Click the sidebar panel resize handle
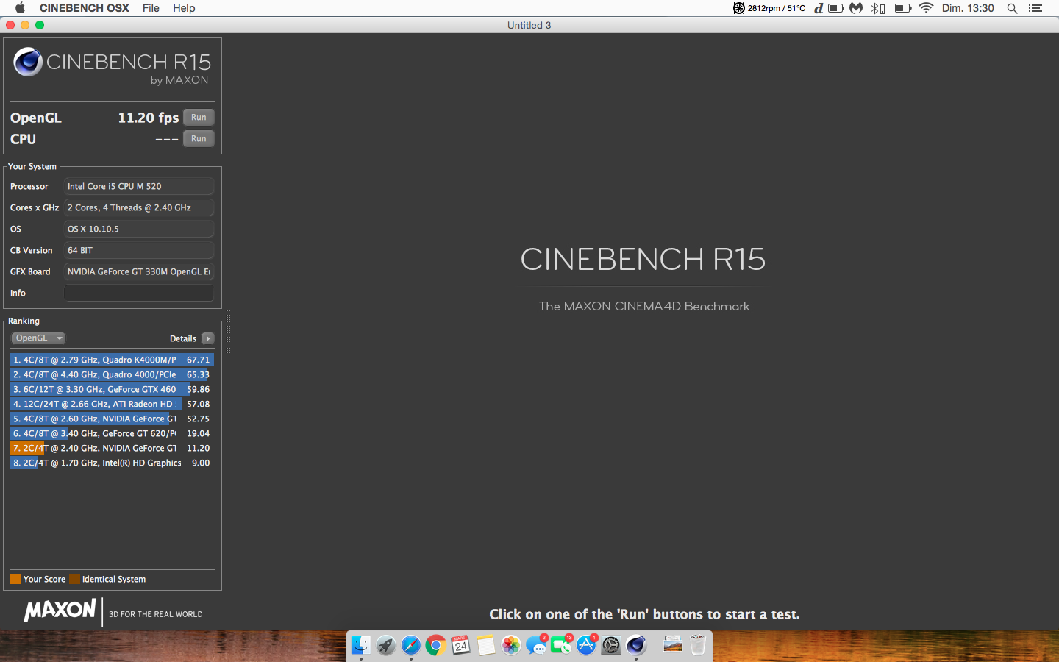Screen dimensions: 1059x662 tap(228, 332)
